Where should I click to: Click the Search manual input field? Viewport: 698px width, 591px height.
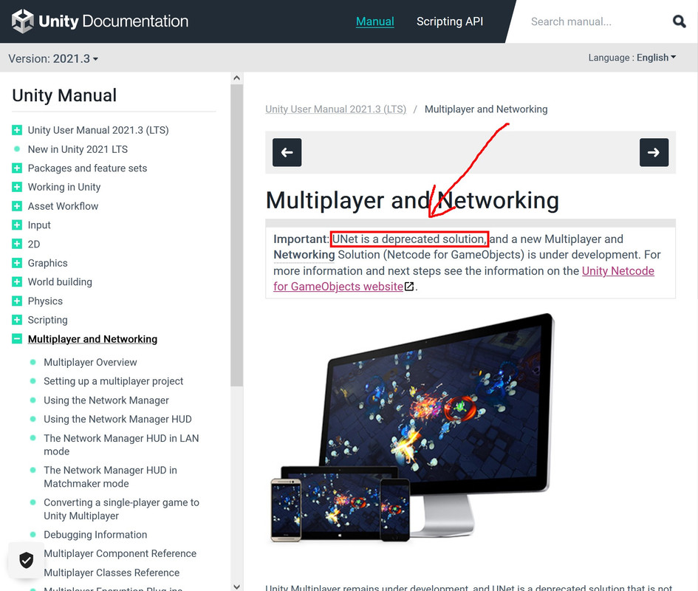597,21
